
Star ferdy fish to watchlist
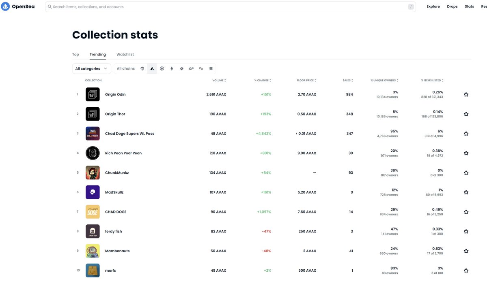(x=466, y=231)
